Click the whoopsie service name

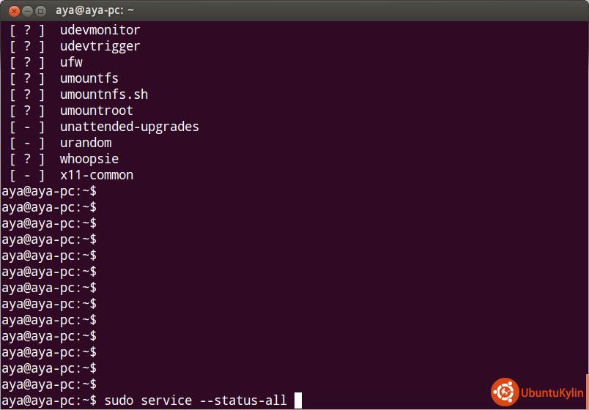coord(89,159)
